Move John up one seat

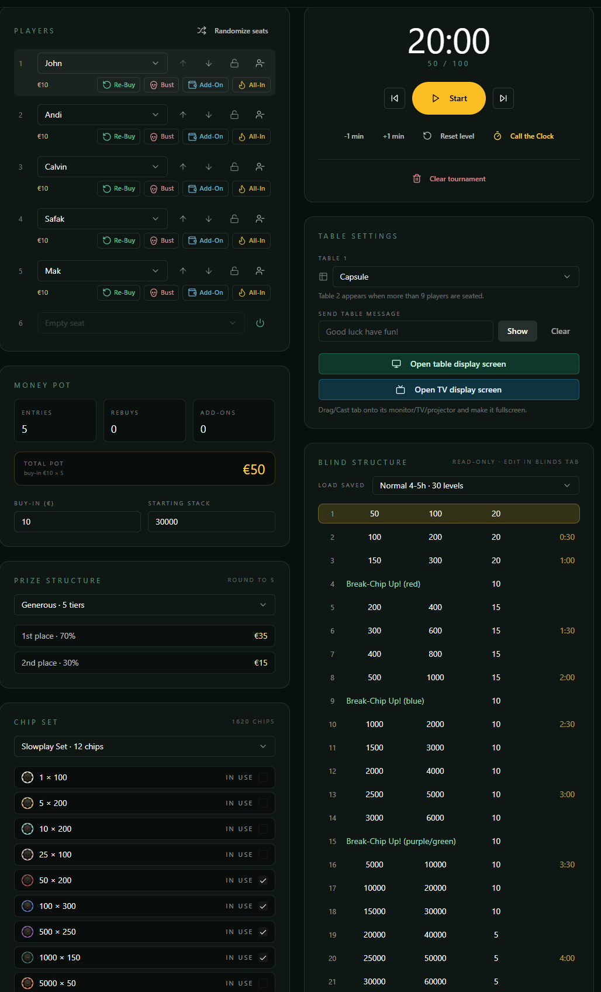(x=183, y=63)
